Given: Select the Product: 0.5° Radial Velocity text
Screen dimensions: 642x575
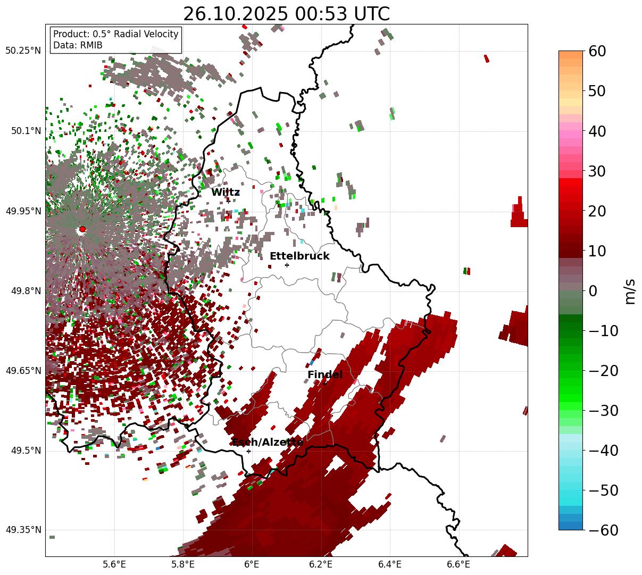Looking at the screenshot, I should pyautogui.click(x=116, y=34).
